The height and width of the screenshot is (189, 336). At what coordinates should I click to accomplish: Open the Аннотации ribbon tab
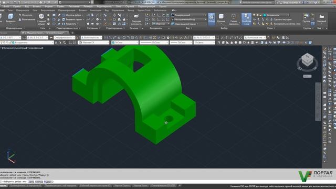(96, 10)
